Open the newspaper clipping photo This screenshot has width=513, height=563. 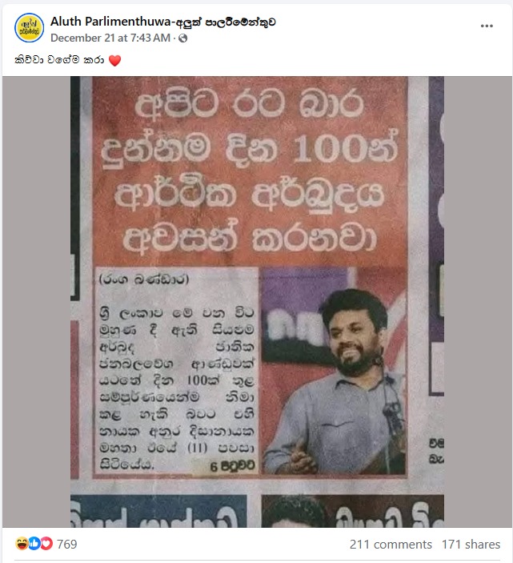(x=257, y=302)
